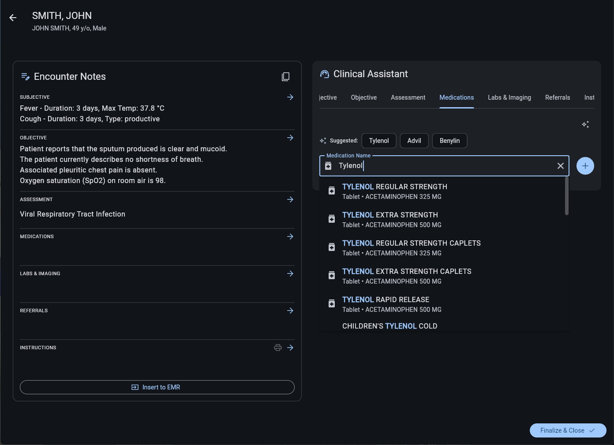Screen dimensions: 614x445
Task: Click the blue plus add medication button
Action: tap(585, 166)
